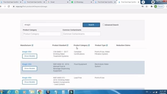Click the keyword field containing enagic
Screen dimensions: 167x94
point(52,25)
